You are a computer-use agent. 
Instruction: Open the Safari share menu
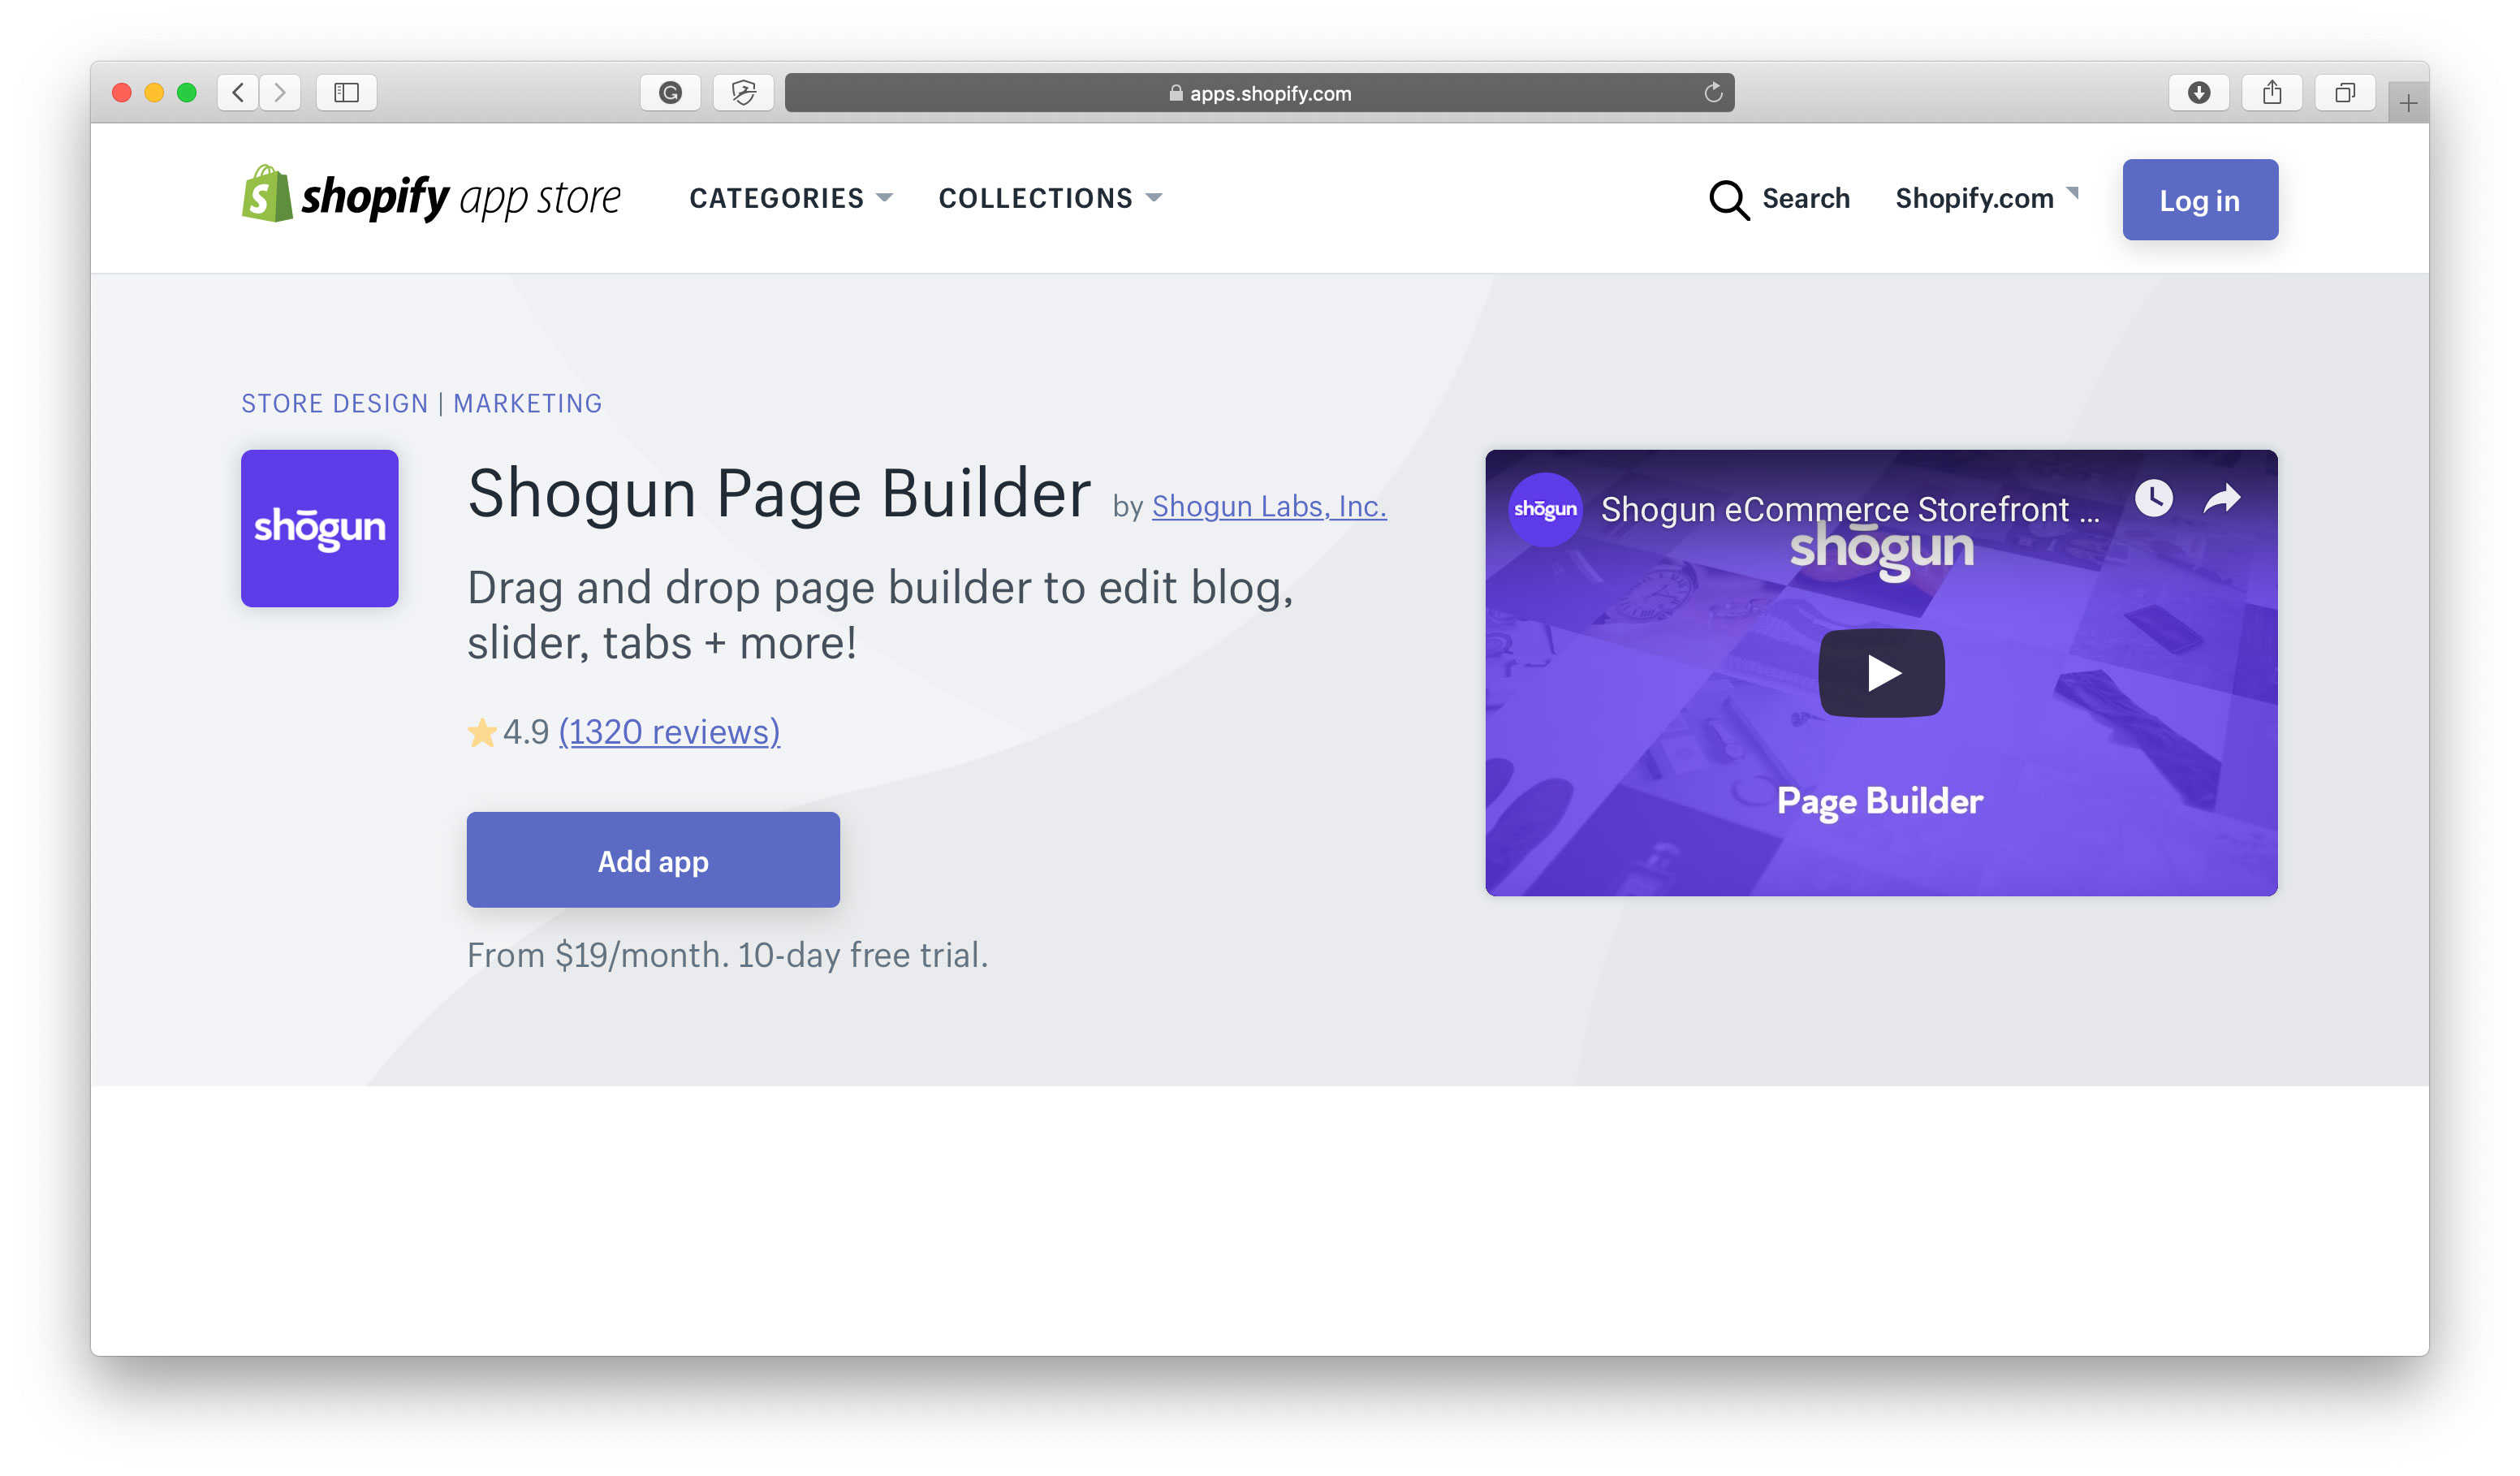(x=2271, y=93)
